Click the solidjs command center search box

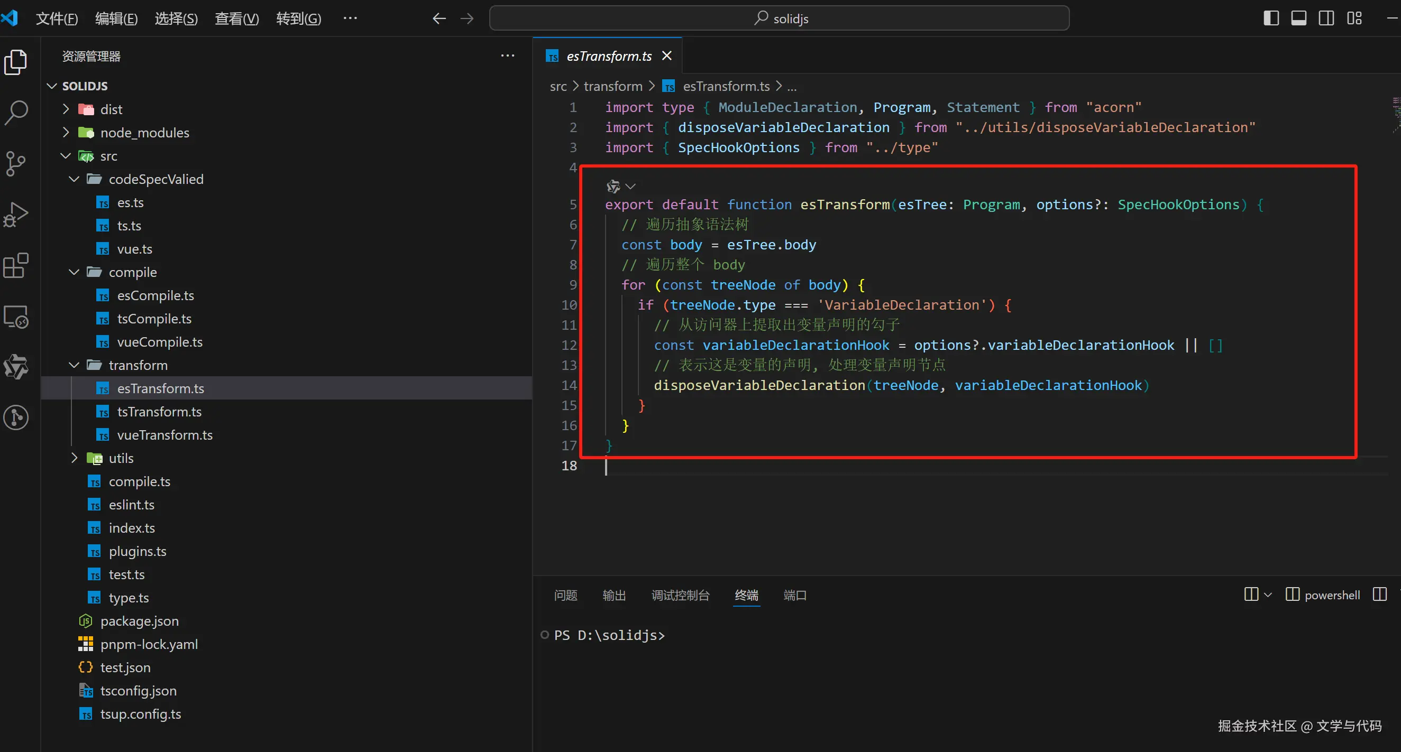pos(780,18)
